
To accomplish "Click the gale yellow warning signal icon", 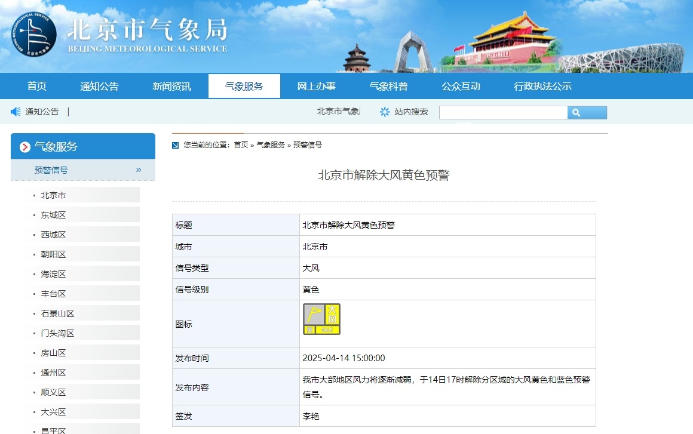I will tap(321, 318).
